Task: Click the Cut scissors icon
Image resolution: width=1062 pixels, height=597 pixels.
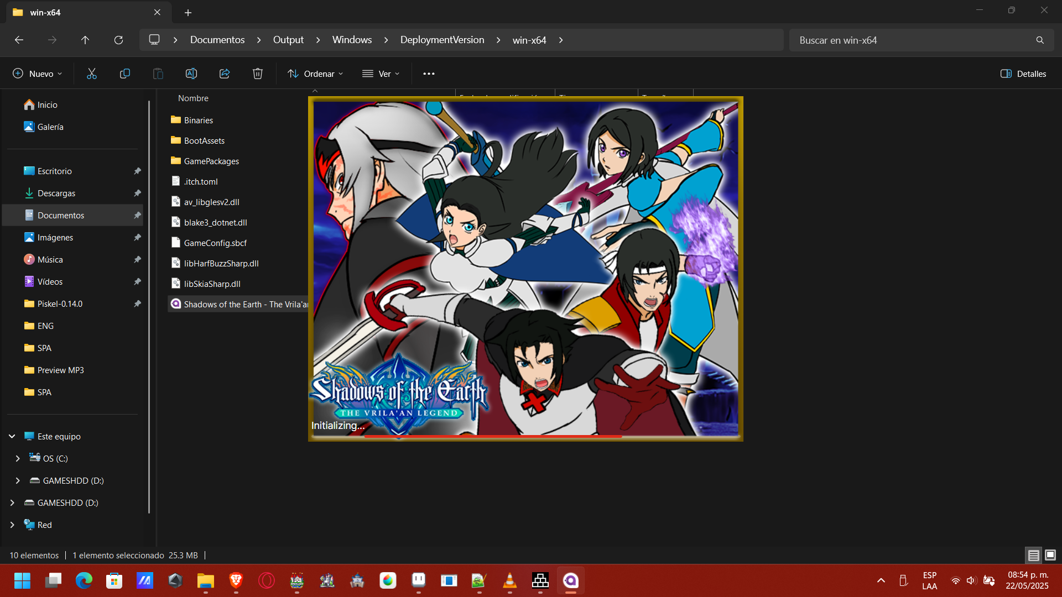Action: (92, 74)
